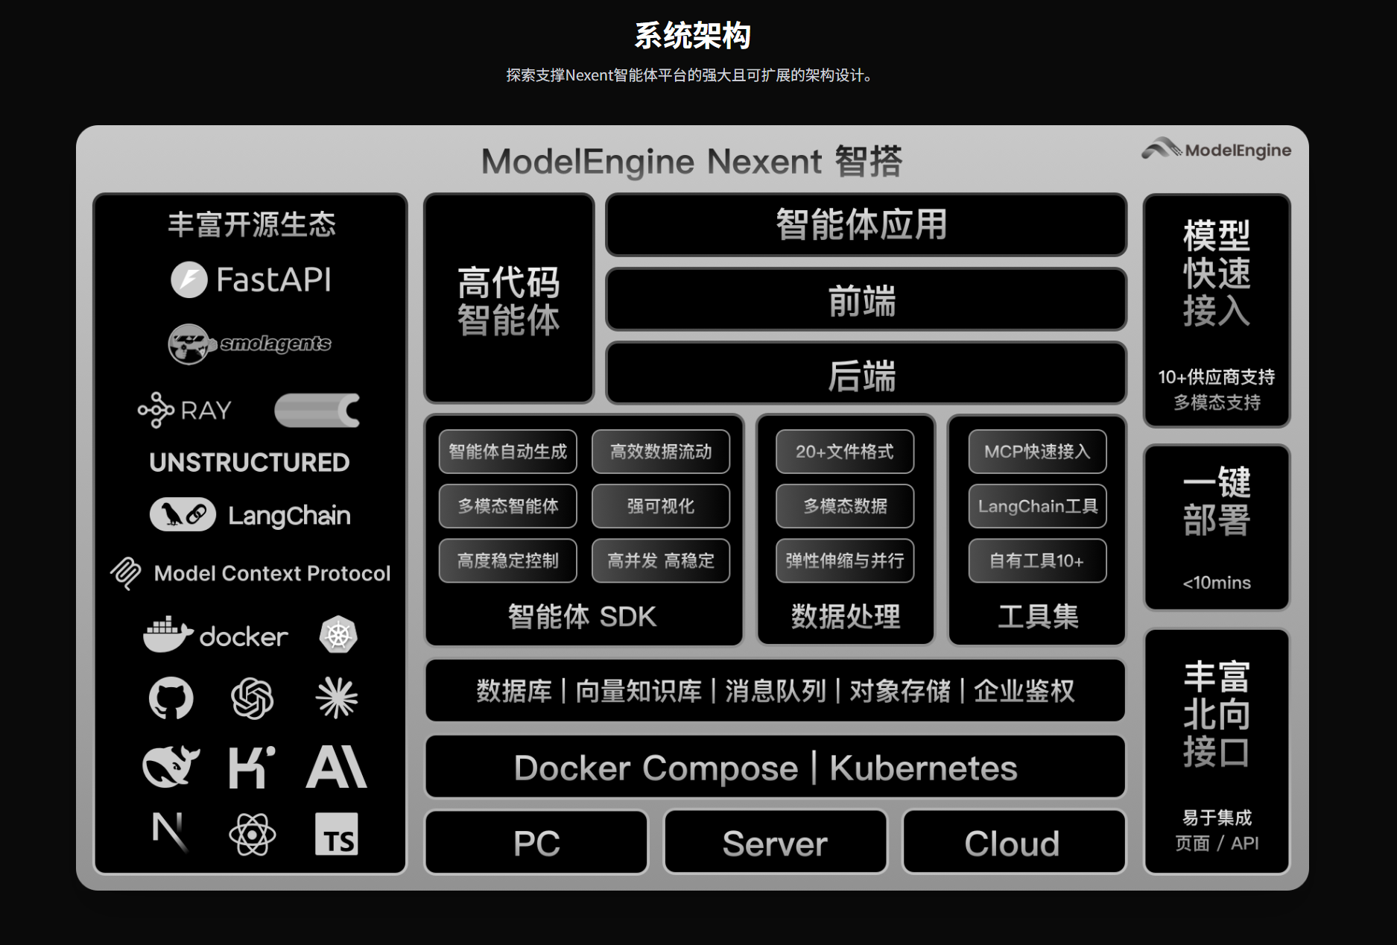This screenshot has width=1397, height=945.
Task: Click the 数据处理 label
Action: coord(846,616)
